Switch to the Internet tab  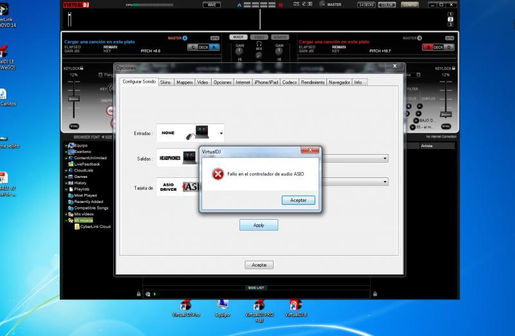243,82
